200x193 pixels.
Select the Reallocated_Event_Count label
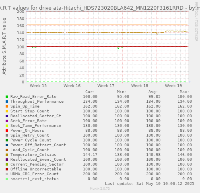(38, 160)
